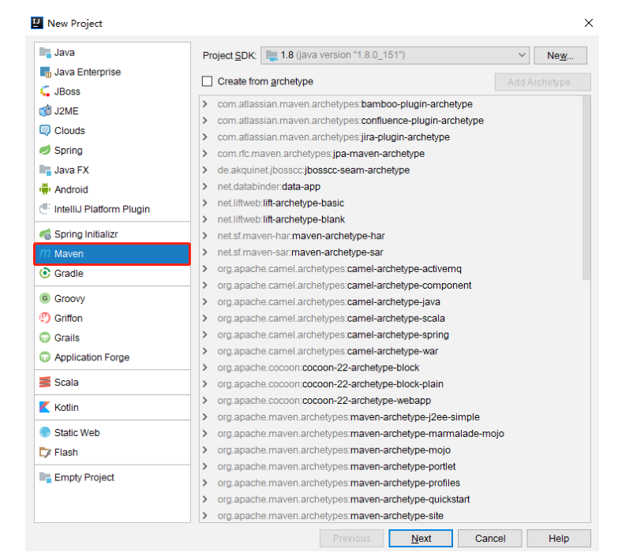The height and width of the screenshot is (560, 618).
Task: Select camel-archetype-spring row
Action: pos(391,334)
